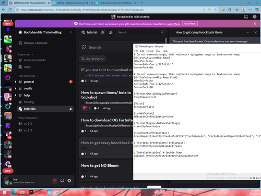Click thumbs-down reaction on spawn items post
Viewport: 261px width, 196px height.
[x=87, y=108]
